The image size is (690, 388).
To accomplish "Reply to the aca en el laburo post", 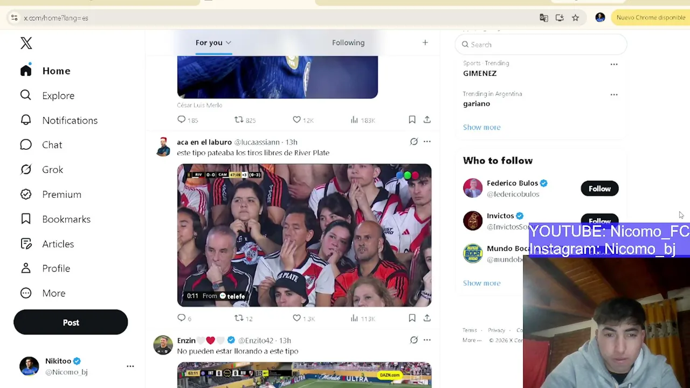I will click(x=182, y=318).
